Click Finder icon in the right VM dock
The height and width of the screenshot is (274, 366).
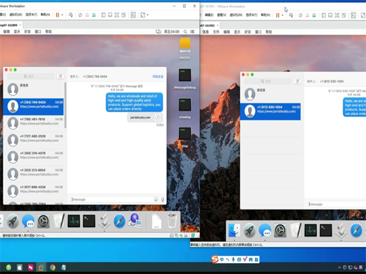234,231
